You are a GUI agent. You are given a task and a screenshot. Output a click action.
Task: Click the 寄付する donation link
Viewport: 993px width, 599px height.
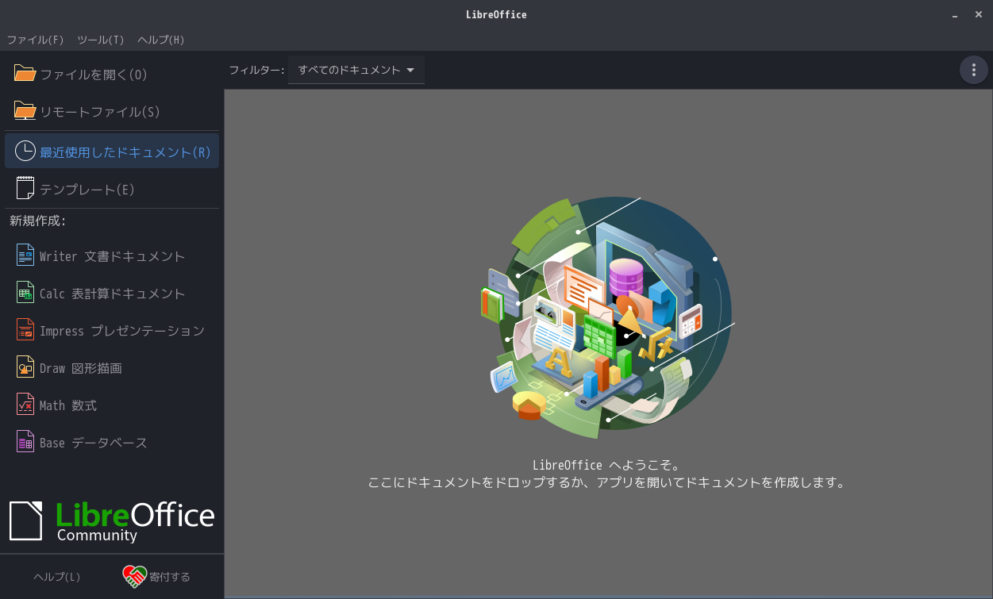click(x=168, y=577)
